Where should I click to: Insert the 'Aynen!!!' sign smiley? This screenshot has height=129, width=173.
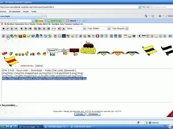pyautogui.click(x=53, y=52)
